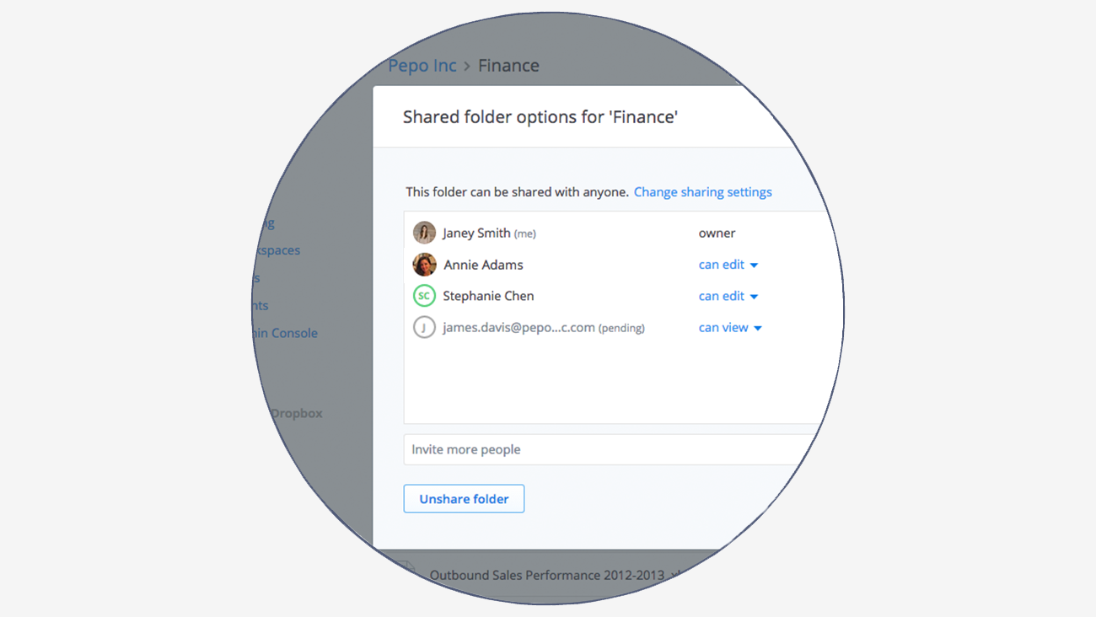The width and height of the screenshot is (1096, 617).
Task: Open Annie Adams' can edit dropdown
Action: point(728,265)
